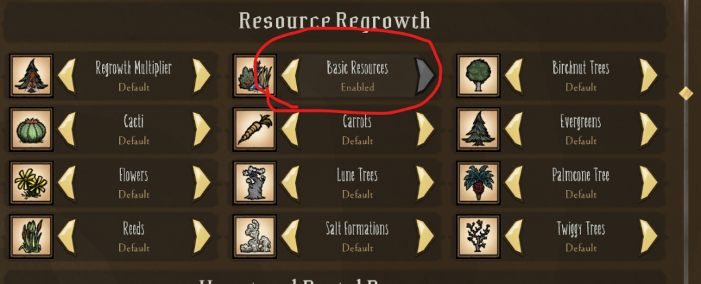Increase Regrowth Multiplier with right arrow
The width and height of the screenshot is (701, 284).
click(x=201, y=76)
